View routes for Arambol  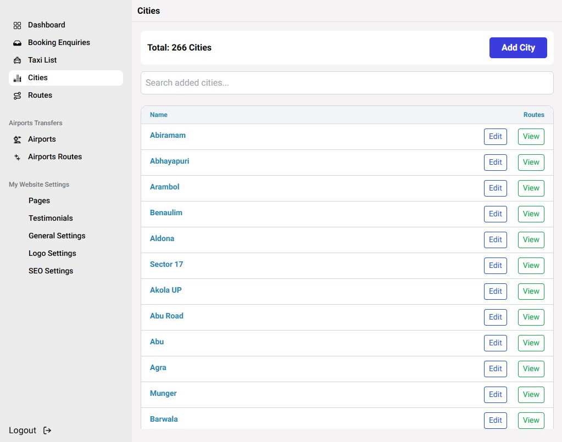[531, 188]
